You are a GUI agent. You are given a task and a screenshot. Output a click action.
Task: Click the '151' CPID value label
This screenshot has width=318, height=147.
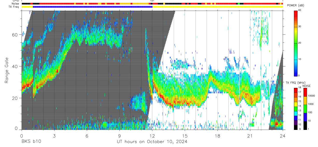(x=152, y=1)
